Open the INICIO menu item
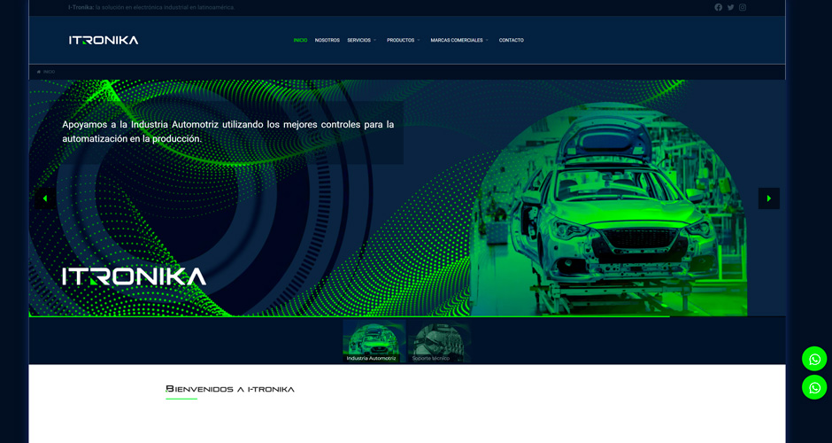832x443 pixels. [x=300, y=41]
